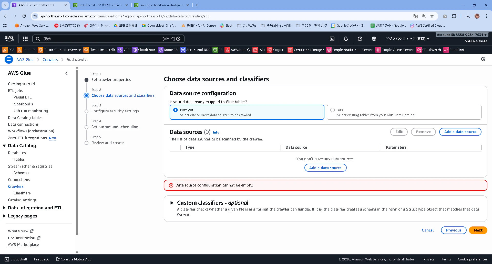Open the panel icon right of breadcrumb
Image resolution: width=492 pixels, height=264 pixels.
[x=483, y=59]
